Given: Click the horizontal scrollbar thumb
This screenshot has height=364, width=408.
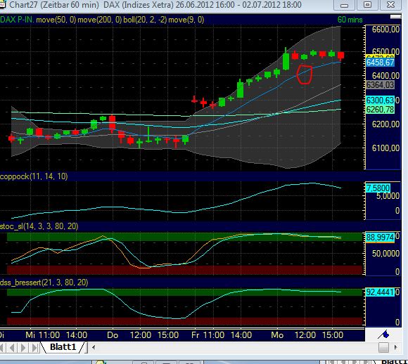Looking at the screenshot, I should 383,347.
